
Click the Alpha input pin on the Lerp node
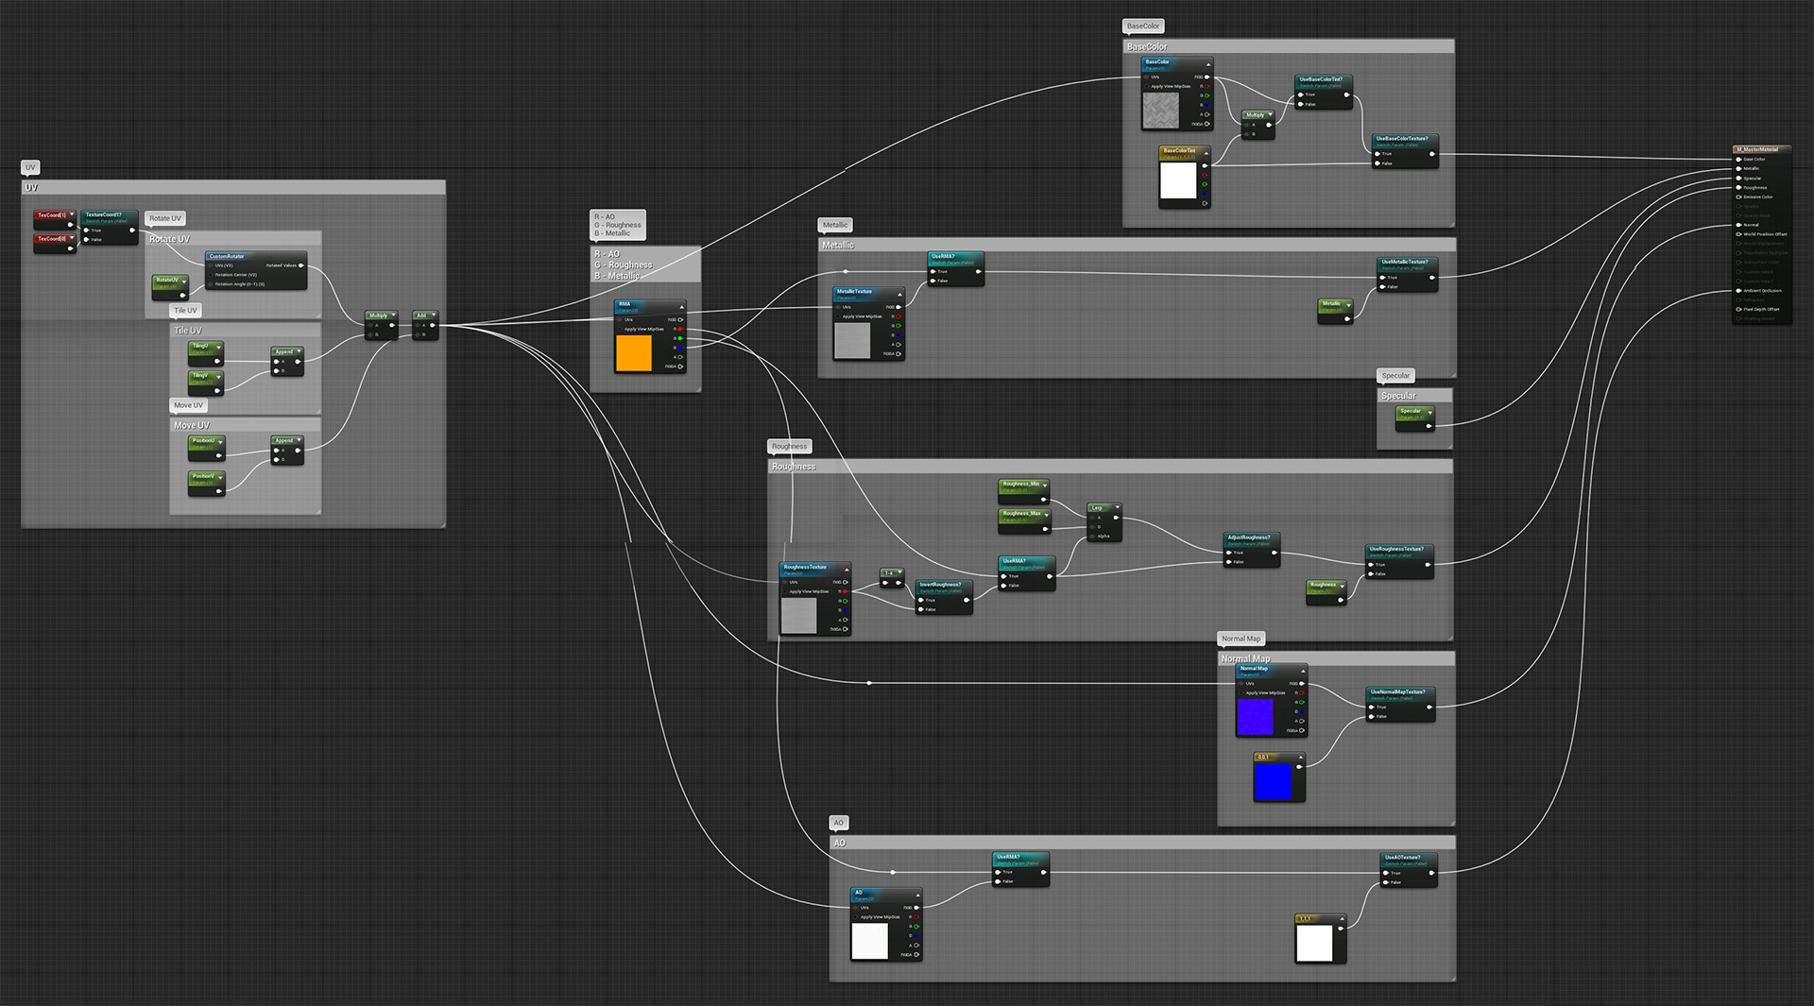tap(1092, 537)
